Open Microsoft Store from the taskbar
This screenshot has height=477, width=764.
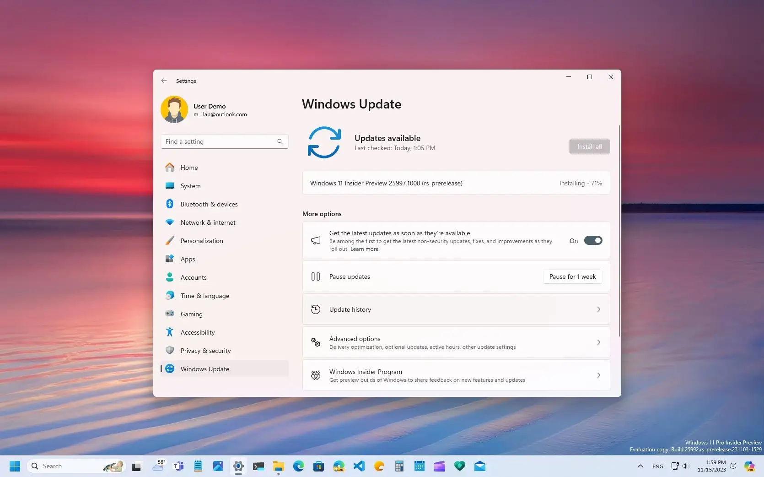(319, 466)
